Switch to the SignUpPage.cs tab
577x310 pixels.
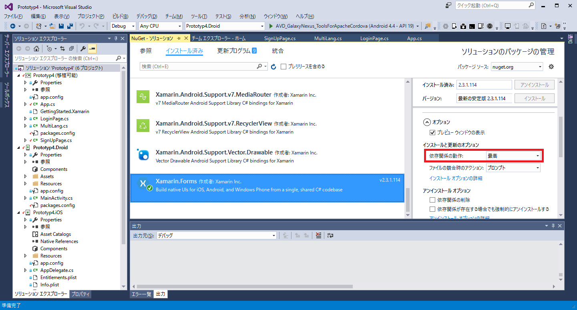[x=280, y=38]
